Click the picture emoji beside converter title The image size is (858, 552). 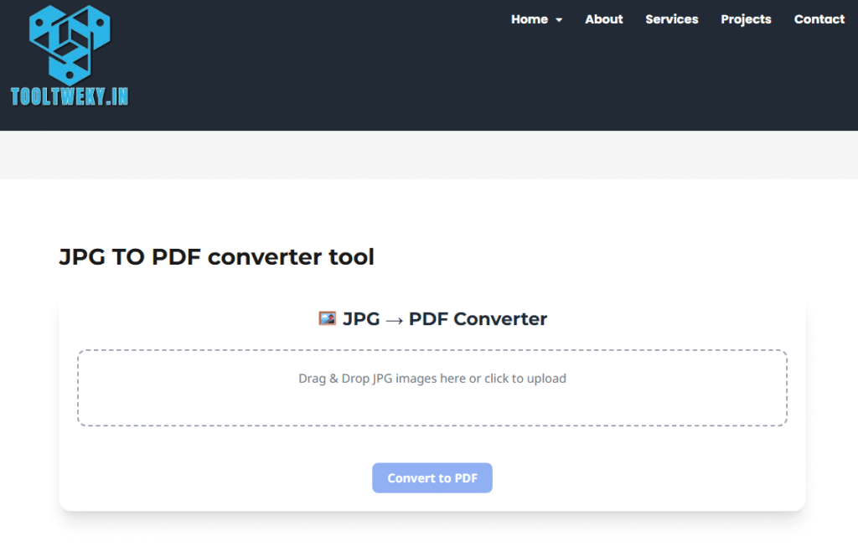[x=327, y=318]
